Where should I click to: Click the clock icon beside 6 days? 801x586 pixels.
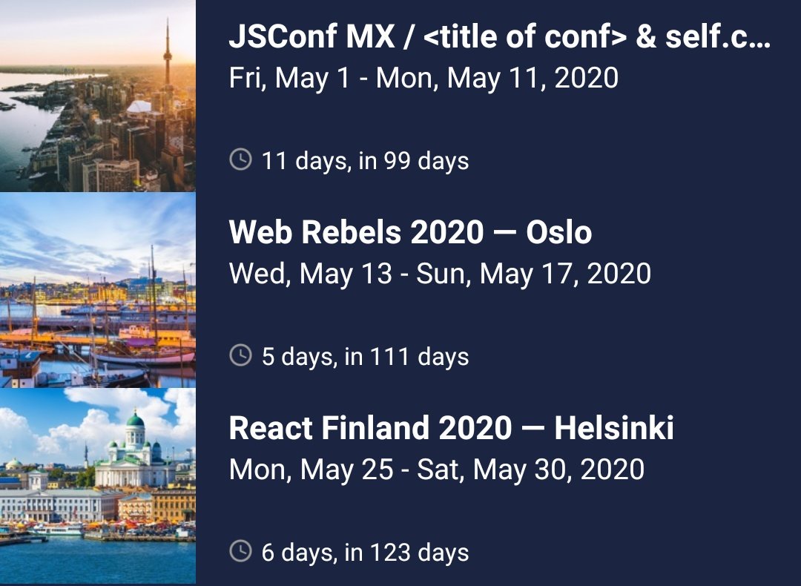click(x=240, y=550)
